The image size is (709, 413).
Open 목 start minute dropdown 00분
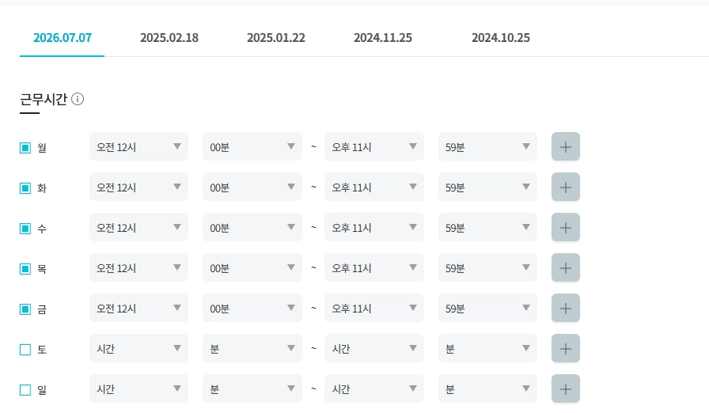click(x=252, y=267)
